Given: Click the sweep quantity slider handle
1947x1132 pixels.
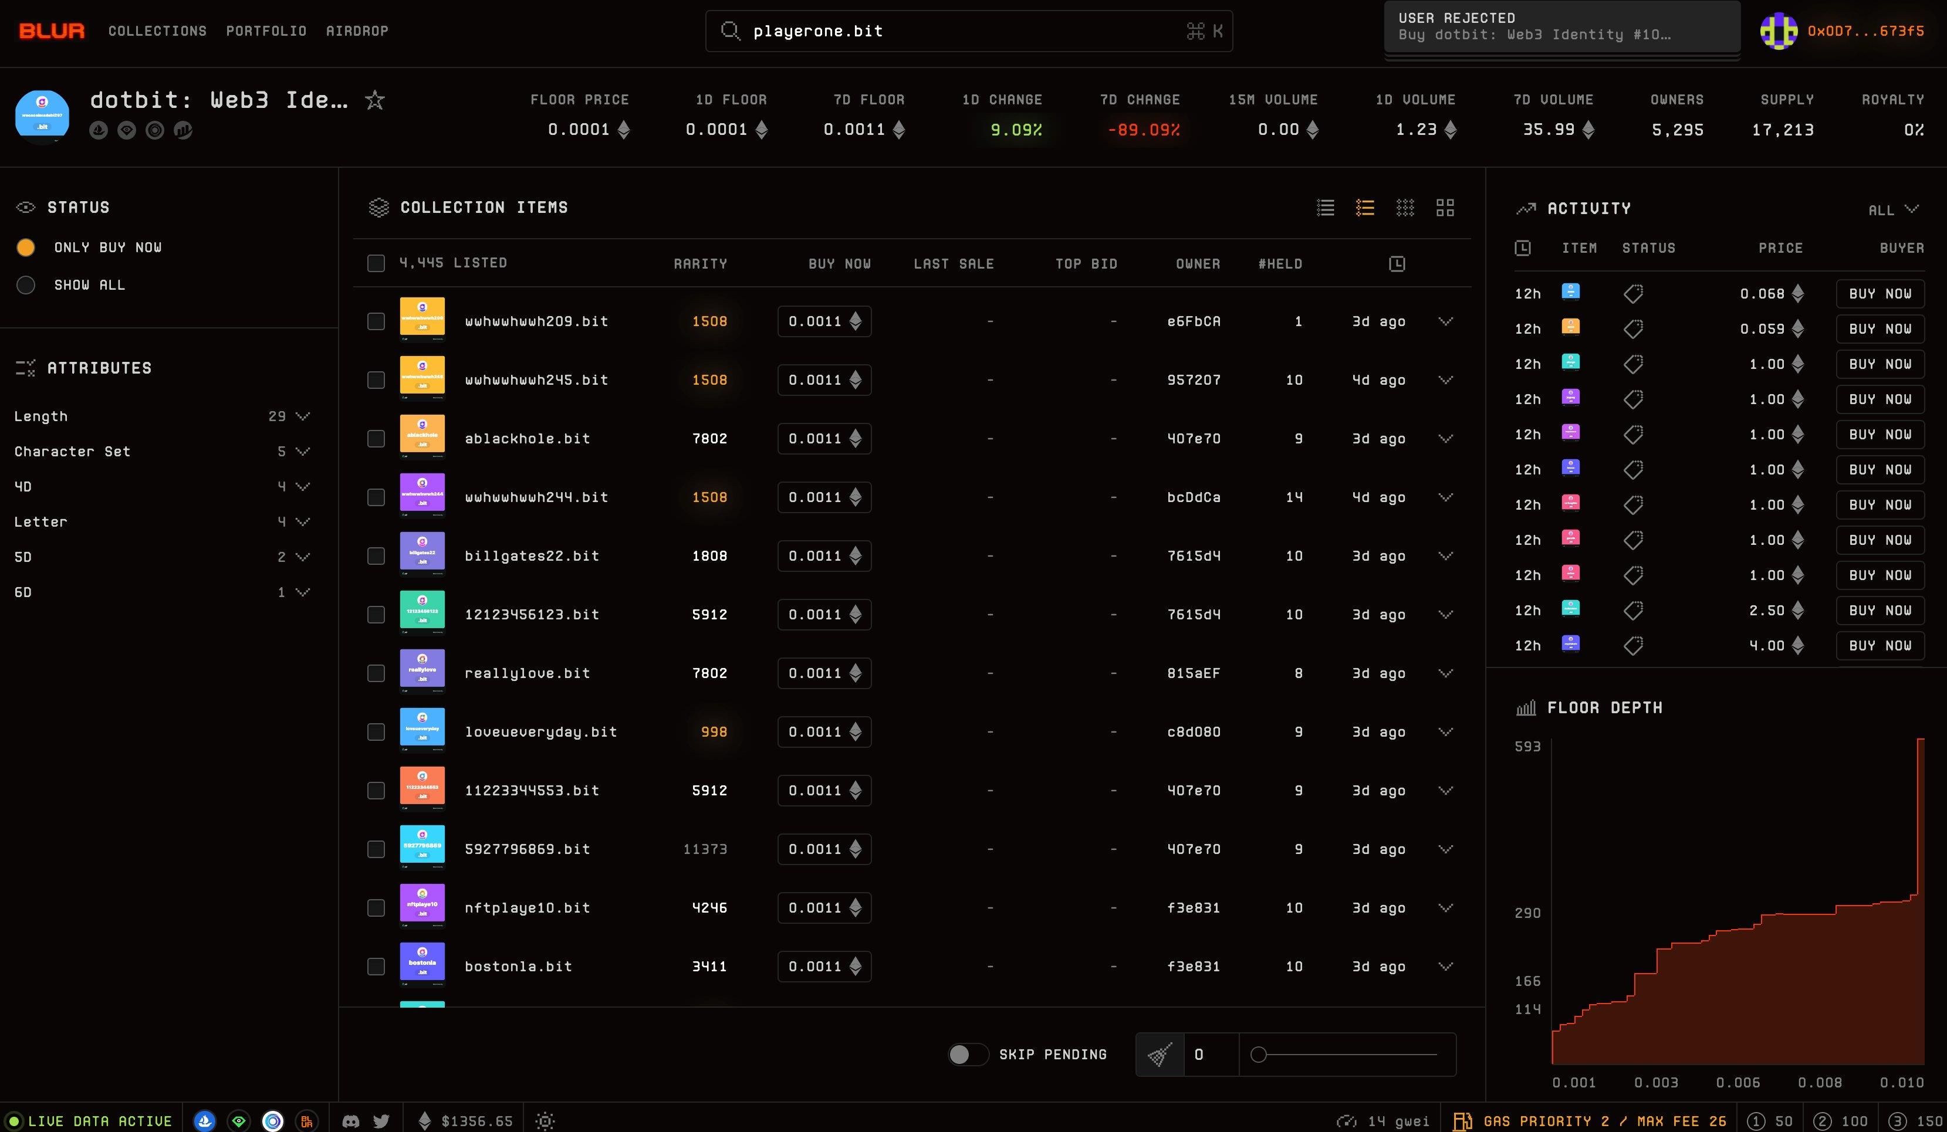Looking at the screenshot, I should (1259, 1055).
